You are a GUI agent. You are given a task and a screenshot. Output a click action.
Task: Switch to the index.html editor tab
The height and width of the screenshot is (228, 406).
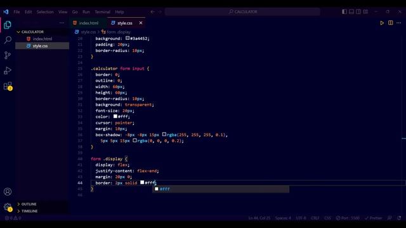(88, 23)
